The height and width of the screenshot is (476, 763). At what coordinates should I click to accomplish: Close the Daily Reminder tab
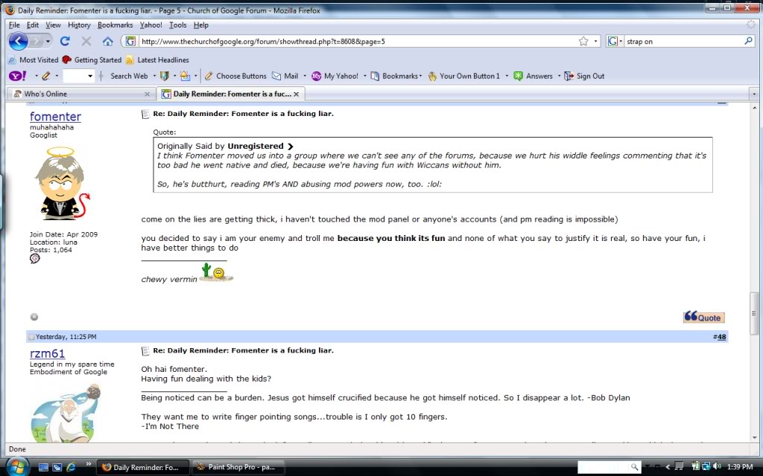(x=296, y=94)
